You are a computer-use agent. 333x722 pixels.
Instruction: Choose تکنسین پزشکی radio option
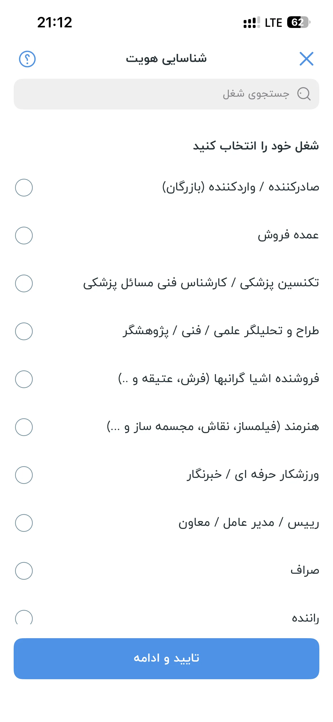click(x=24, y=283)
